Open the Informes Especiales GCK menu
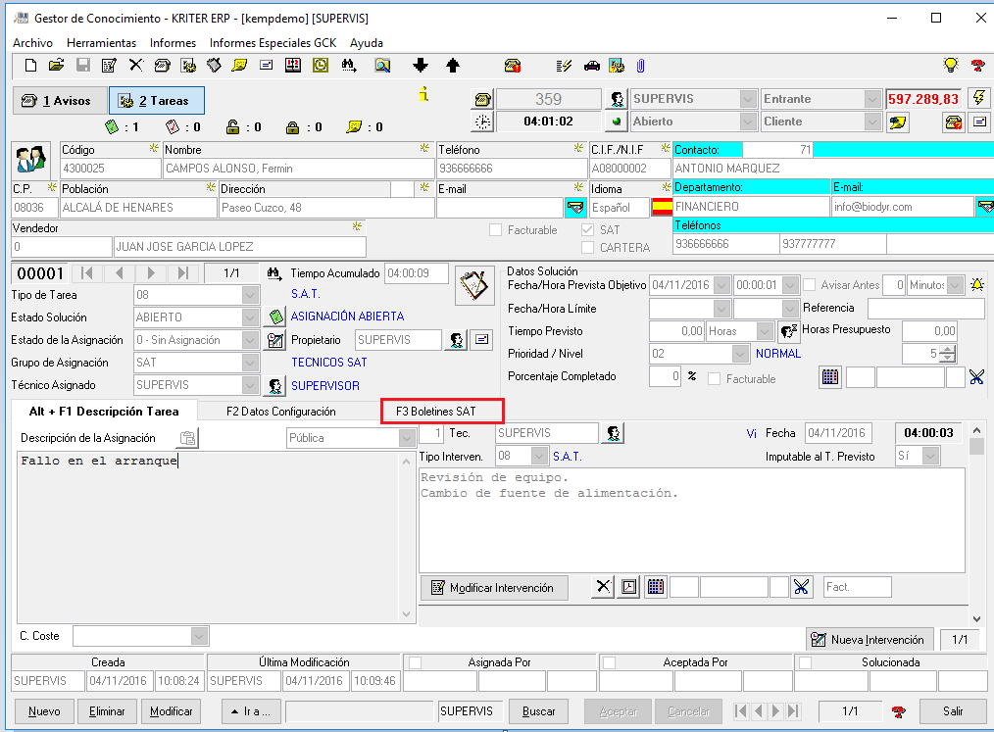Image resolution: width=994 pixels, height=732 pixels. click(273, 43)
